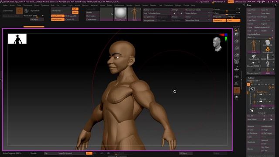279x157 pixels.
Task: Click the List All down arrow
Action: [271, 116]
